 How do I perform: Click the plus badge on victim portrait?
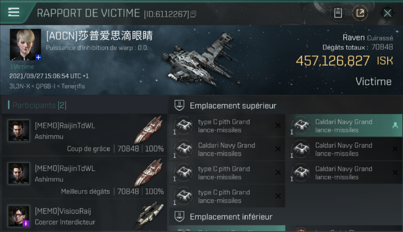(38, 58)
